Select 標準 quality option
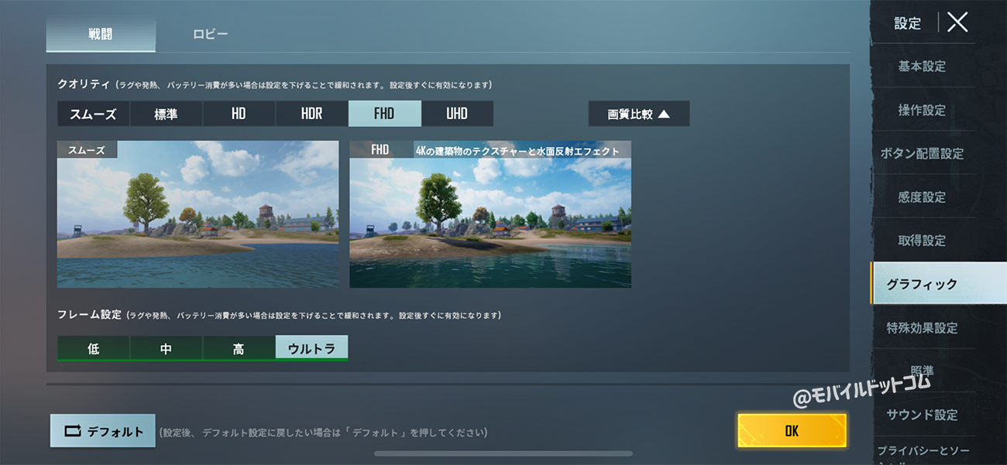 point(166,114)
